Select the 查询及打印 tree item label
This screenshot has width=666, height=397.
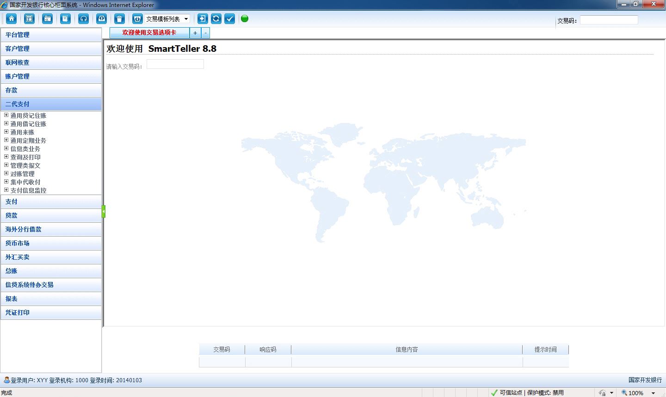pos(25,157)
